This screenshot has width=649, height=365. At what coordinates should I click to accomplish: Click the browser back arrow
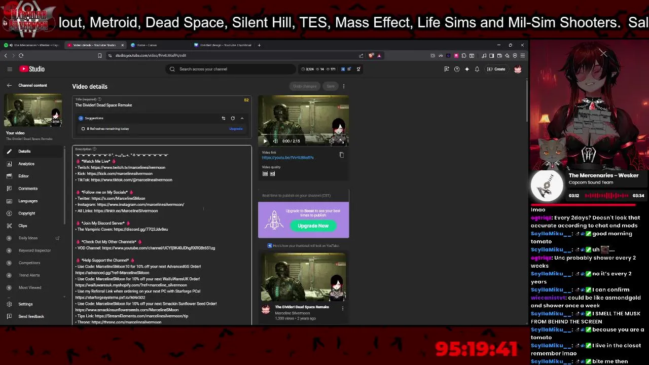6,55
